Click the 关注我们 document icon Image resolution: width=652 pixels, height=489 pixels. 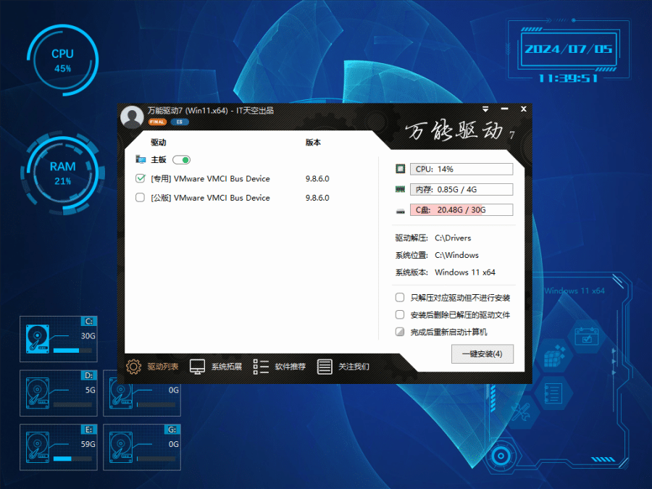tap(325, 367)
